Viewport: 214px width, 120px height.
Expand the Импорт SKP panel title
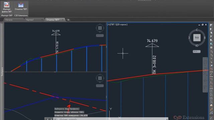(7, 16)
